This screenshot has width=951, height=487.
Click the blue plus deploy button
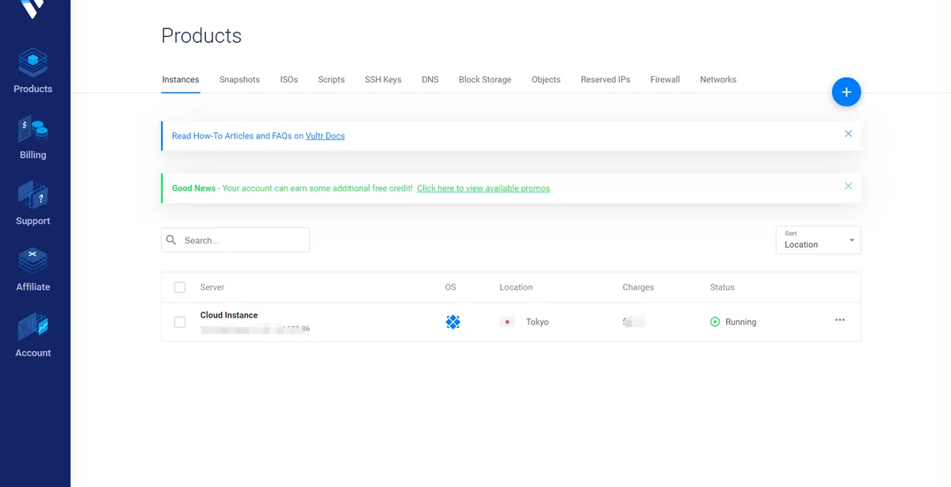coord(846,93)
